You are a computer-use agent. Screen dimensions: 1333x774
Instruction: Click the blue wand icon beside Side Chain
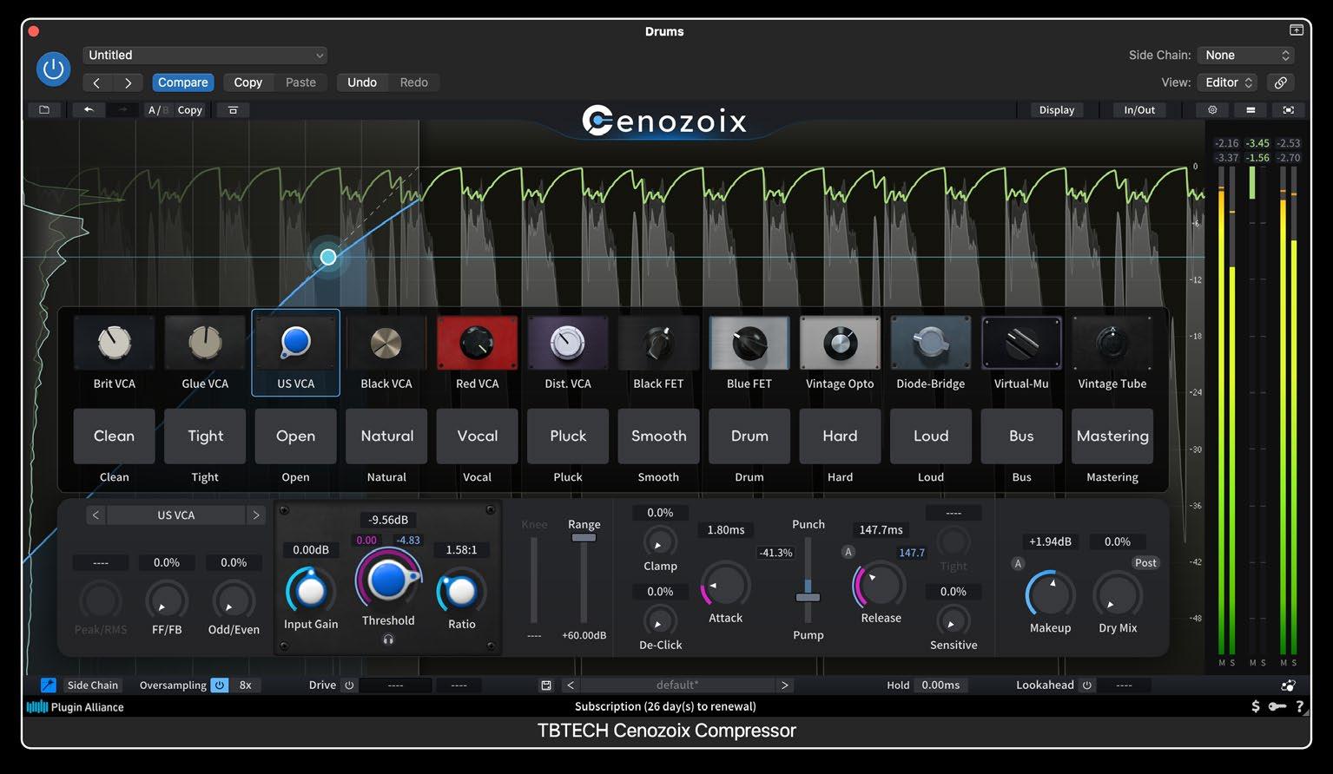[49, 685]
